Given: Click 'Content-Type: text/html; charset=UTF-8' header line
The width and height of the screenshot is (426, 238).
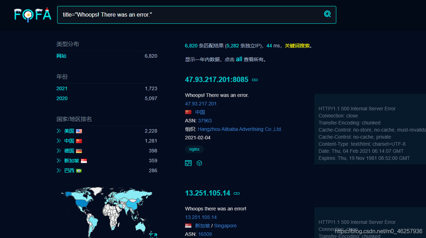Looking at the screenshot, I should click(362, 144).
